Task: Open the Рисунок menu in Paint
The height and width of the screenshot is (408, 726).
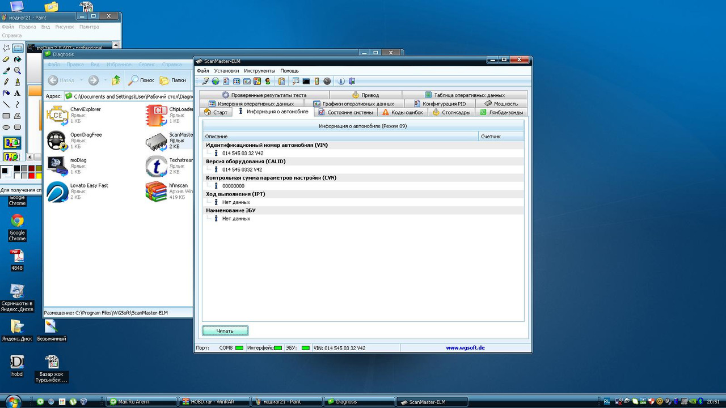Action: [x=65, y=27]
